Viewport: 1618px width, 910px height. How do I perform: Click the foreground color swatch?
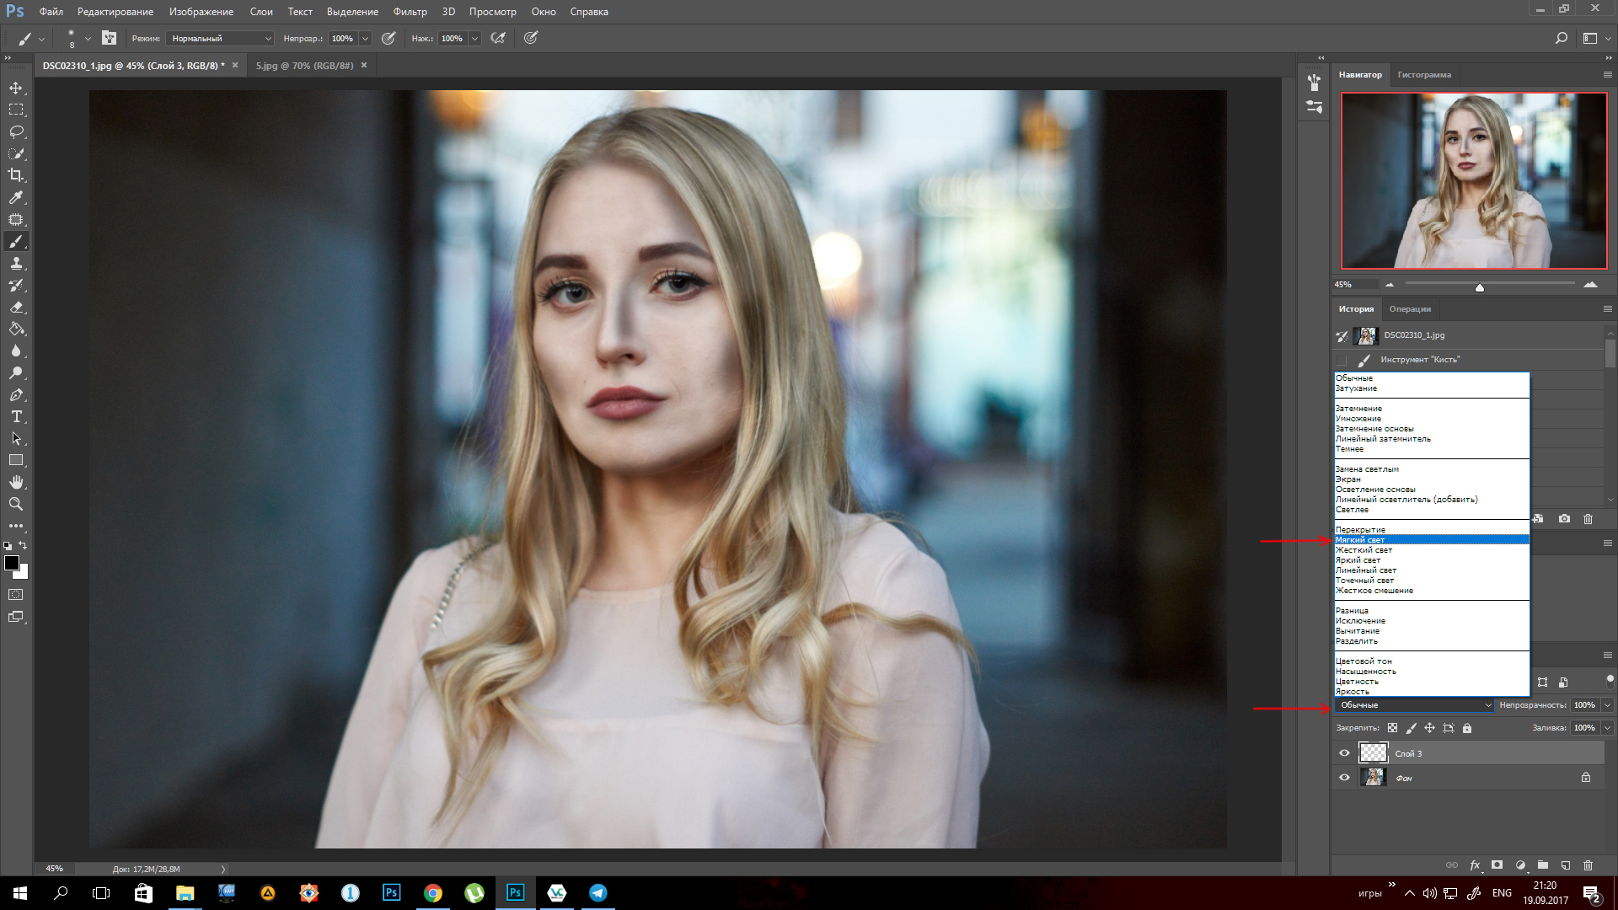click(11, 563)
